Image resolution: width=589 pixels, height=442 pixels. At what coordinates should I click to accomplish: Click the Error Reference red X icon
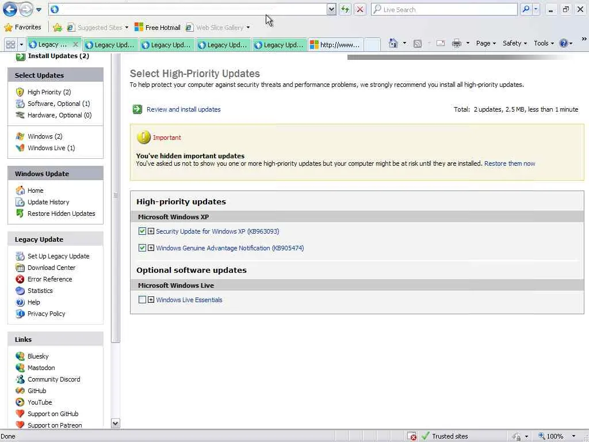[x=20, y=279]
